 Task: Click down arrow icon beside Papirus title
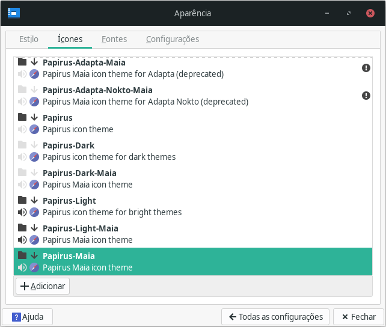point(34,117)
